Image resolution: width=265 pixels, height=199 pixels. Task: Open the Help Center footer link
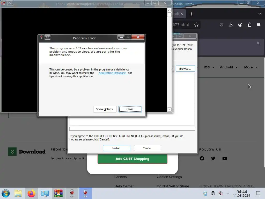pyautogui.click(x=124, y=186)
